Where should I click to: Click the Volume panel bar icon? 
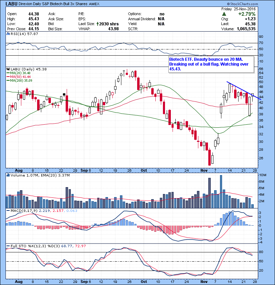pos(8,175)
